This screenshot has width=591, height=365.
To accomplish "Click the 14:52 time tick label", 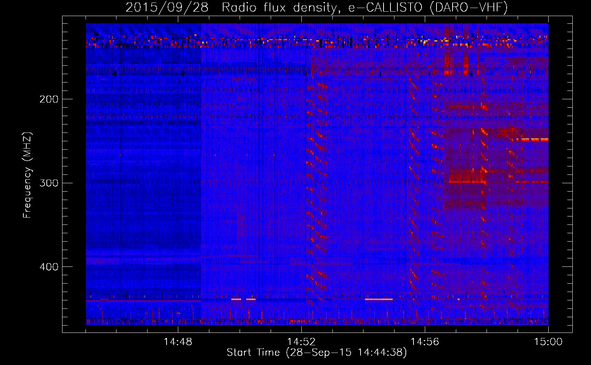I will [x=301, y=342].
